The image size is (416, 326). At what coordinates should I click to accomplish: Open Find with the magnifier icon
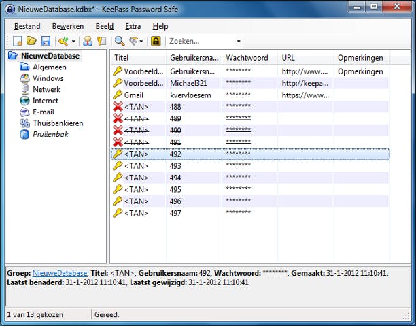tap(120, 42)
